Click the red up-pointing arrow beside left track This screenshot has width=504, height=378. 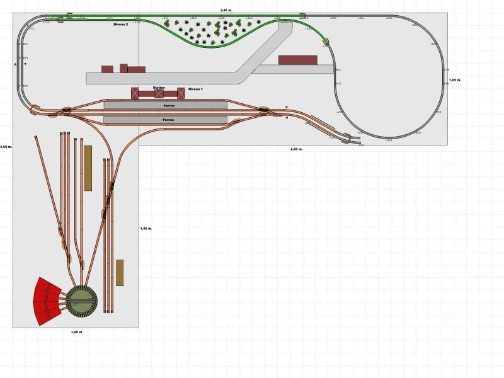click(x=15, y=64)
